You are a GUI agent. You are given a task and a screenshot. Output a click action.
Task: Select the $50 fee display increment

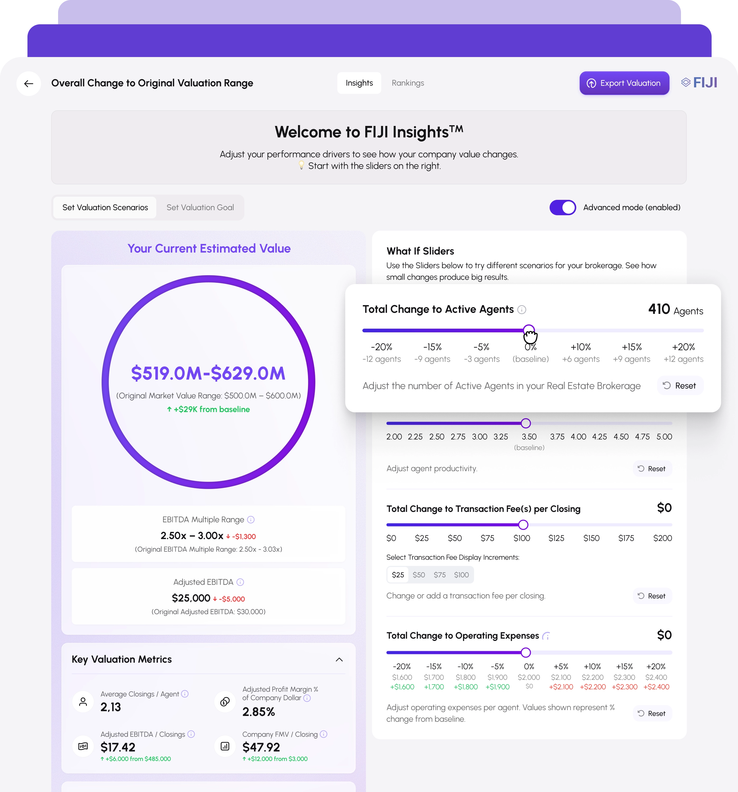point(419,575)
